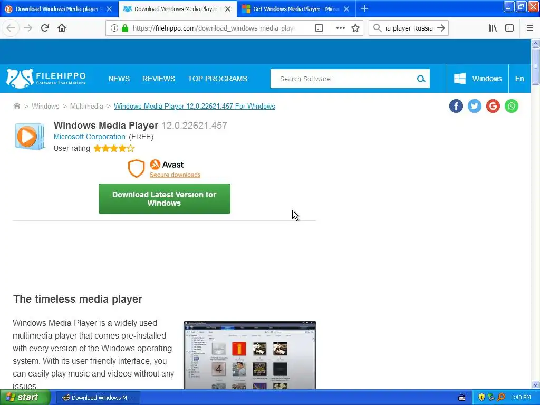Click the browser Forward arrow button
Image resolution: width=540 pixels, height=405 pixels.
pos(28,28)
